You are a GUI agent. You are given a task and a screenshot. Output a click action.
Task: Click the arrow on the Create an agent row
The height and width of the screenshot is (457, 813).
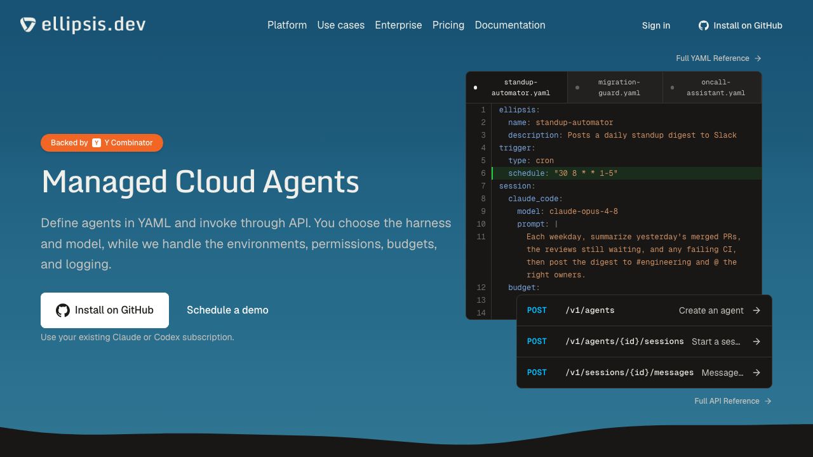click(756, 310)
